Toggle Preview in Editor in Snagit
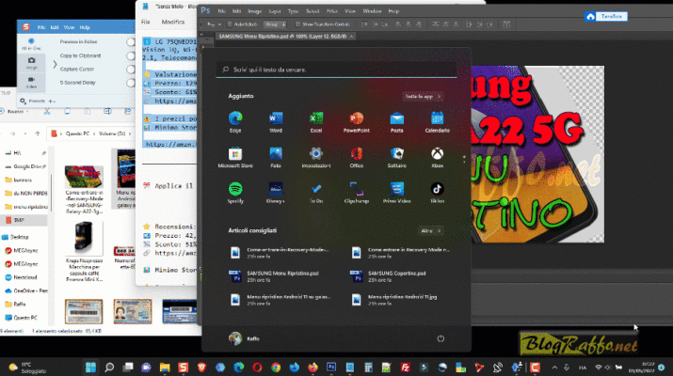 131,42
